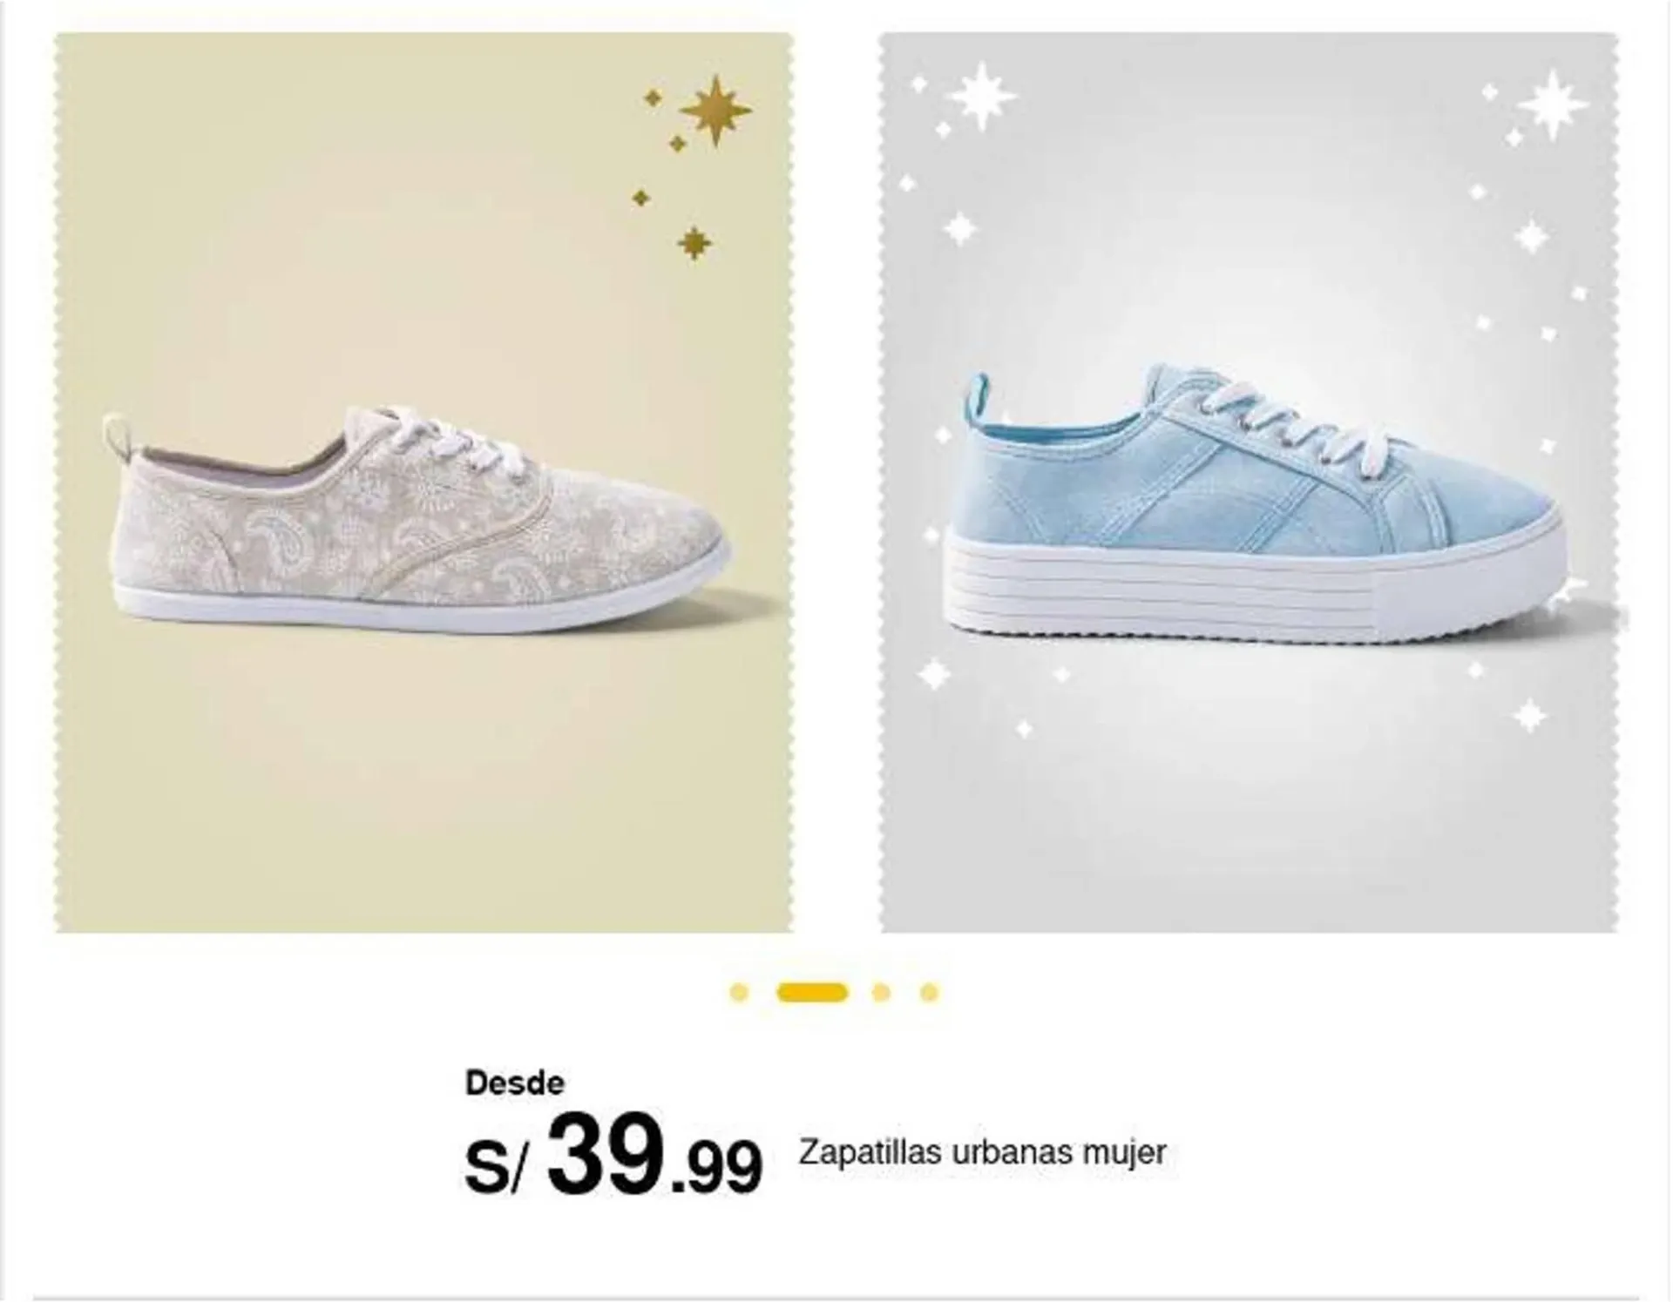This screenshot has width=1673, height=1302.
Task: Click the large gold star decoration
Action: pyautogui.click(x=715, y=110)
